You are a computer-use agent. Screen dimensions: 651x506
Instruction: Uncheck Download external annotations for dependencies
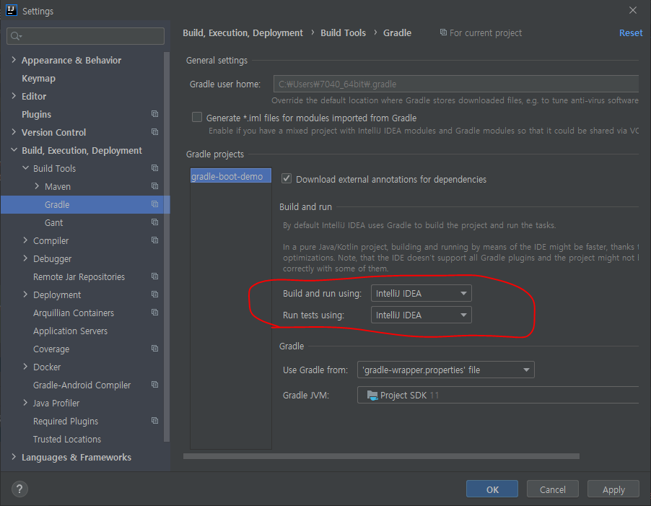[287, 179]
